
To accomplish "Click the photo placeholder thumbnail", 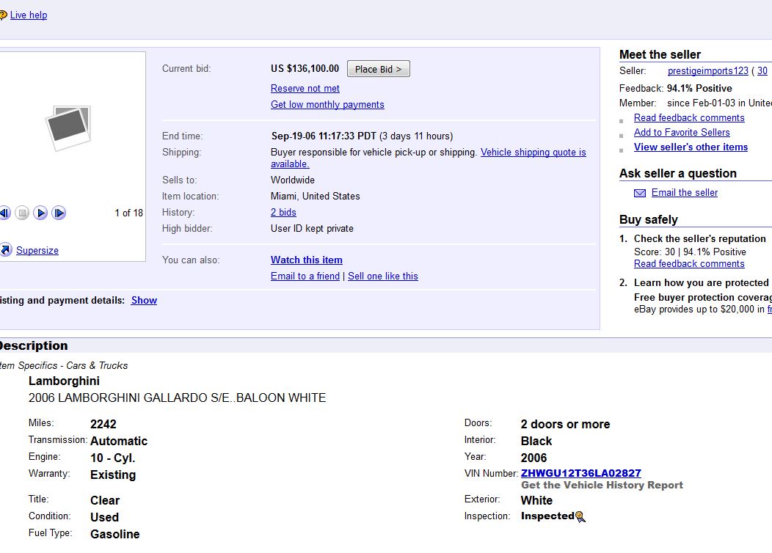I will click(68, 128).
